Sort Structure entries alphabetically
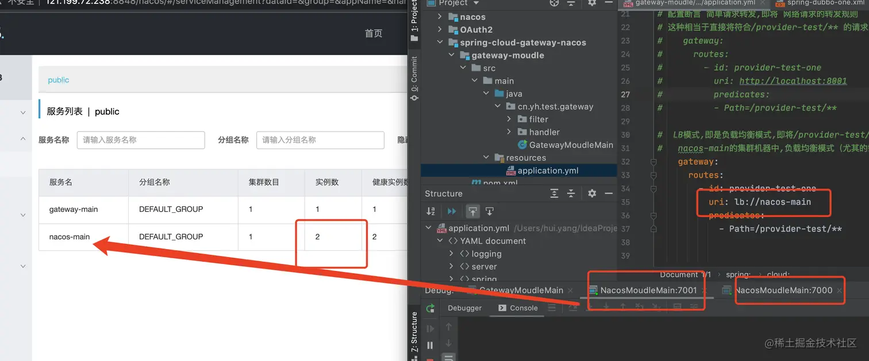The height and width of the screenshot is (361, 869). click(432, 211)
